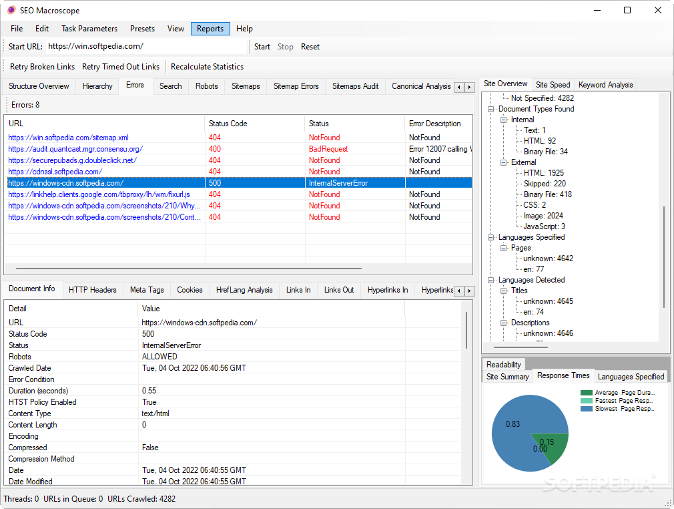Click Slowest Page Response legend swatch
Screen dimensions: 674x509
click(587, 409)
